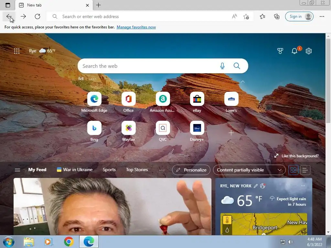Open weather card more options
The height and width of the screenshot is (248, 331).
303,186
